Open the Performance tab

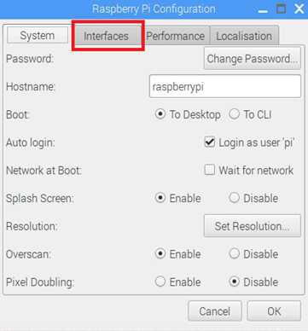[176, 36]
